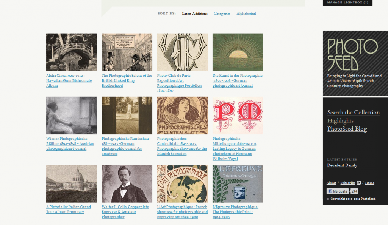
Task: Open the rising sun Die Kunst thumbnail
Action: pyautogui.click(x=238, y=52)
